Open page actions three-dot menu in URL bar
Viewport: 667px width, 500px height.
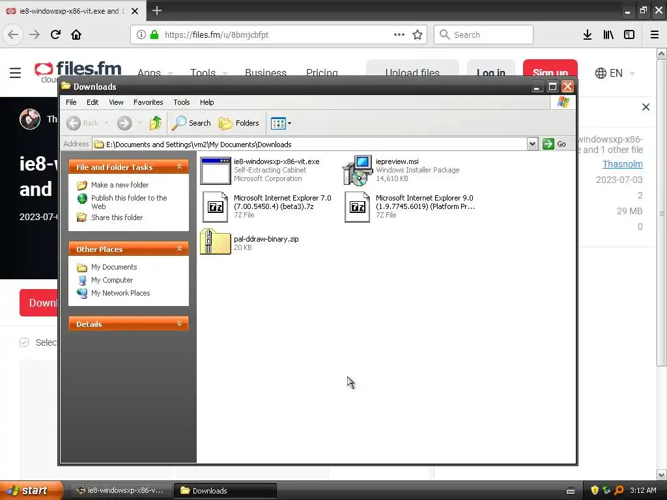click(399, 35)
